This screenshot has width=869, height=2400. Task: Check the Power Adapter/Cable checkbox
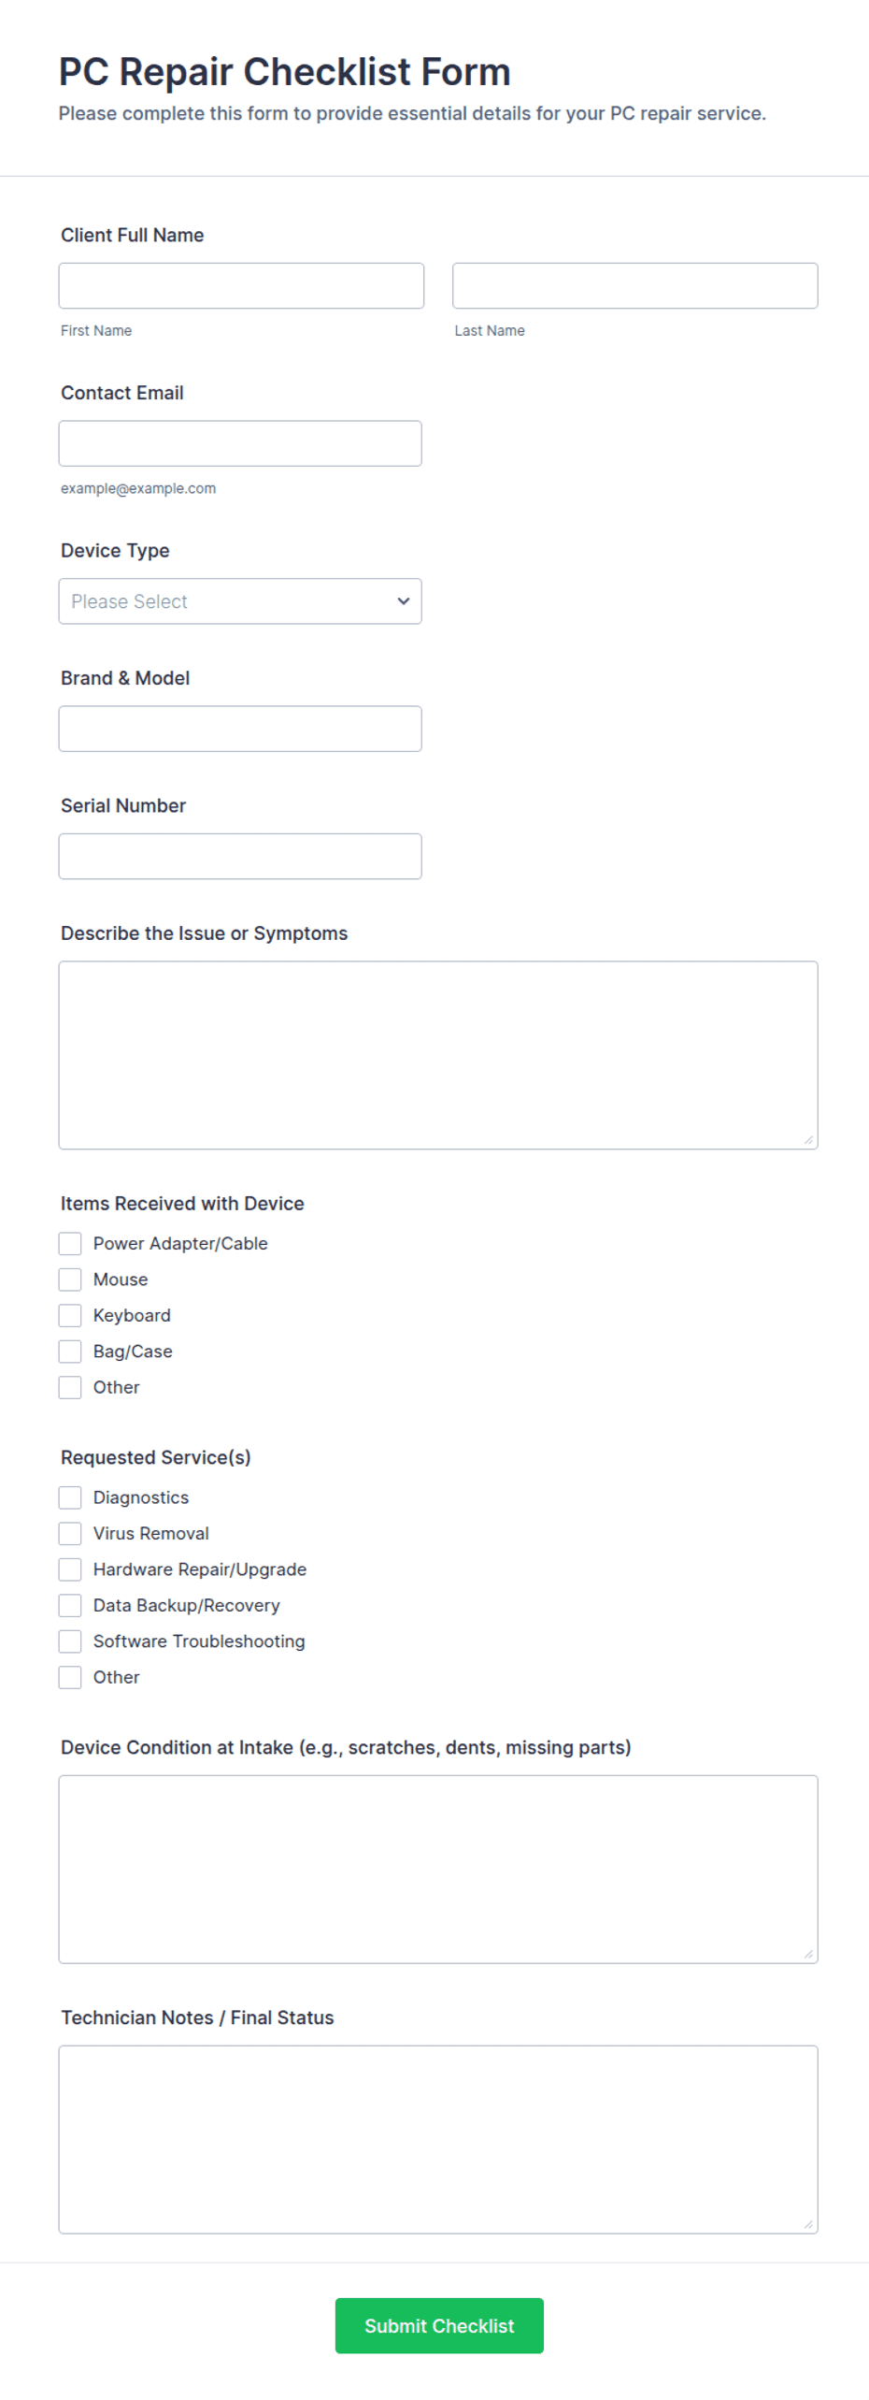70,1243
